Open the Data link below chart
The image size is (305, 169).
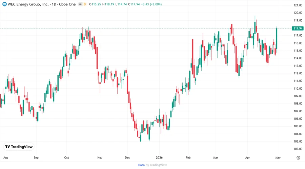pyautogui.click(x=141, y=165)
